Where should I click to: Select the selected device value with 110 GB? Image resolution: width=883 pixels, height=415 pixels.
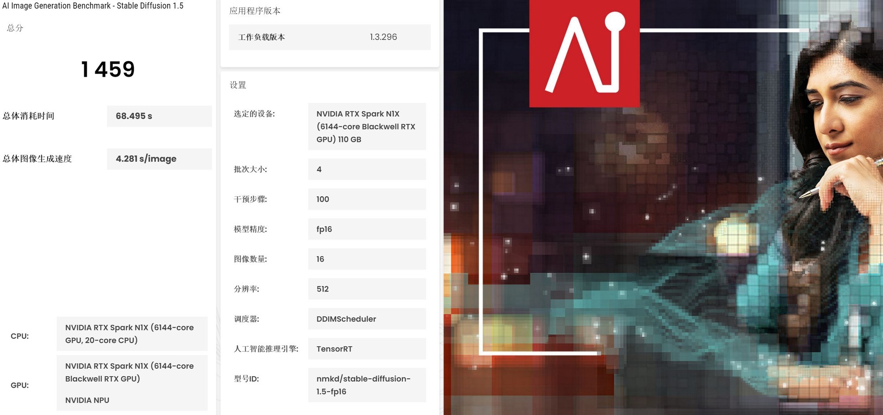tap(367, 127)
